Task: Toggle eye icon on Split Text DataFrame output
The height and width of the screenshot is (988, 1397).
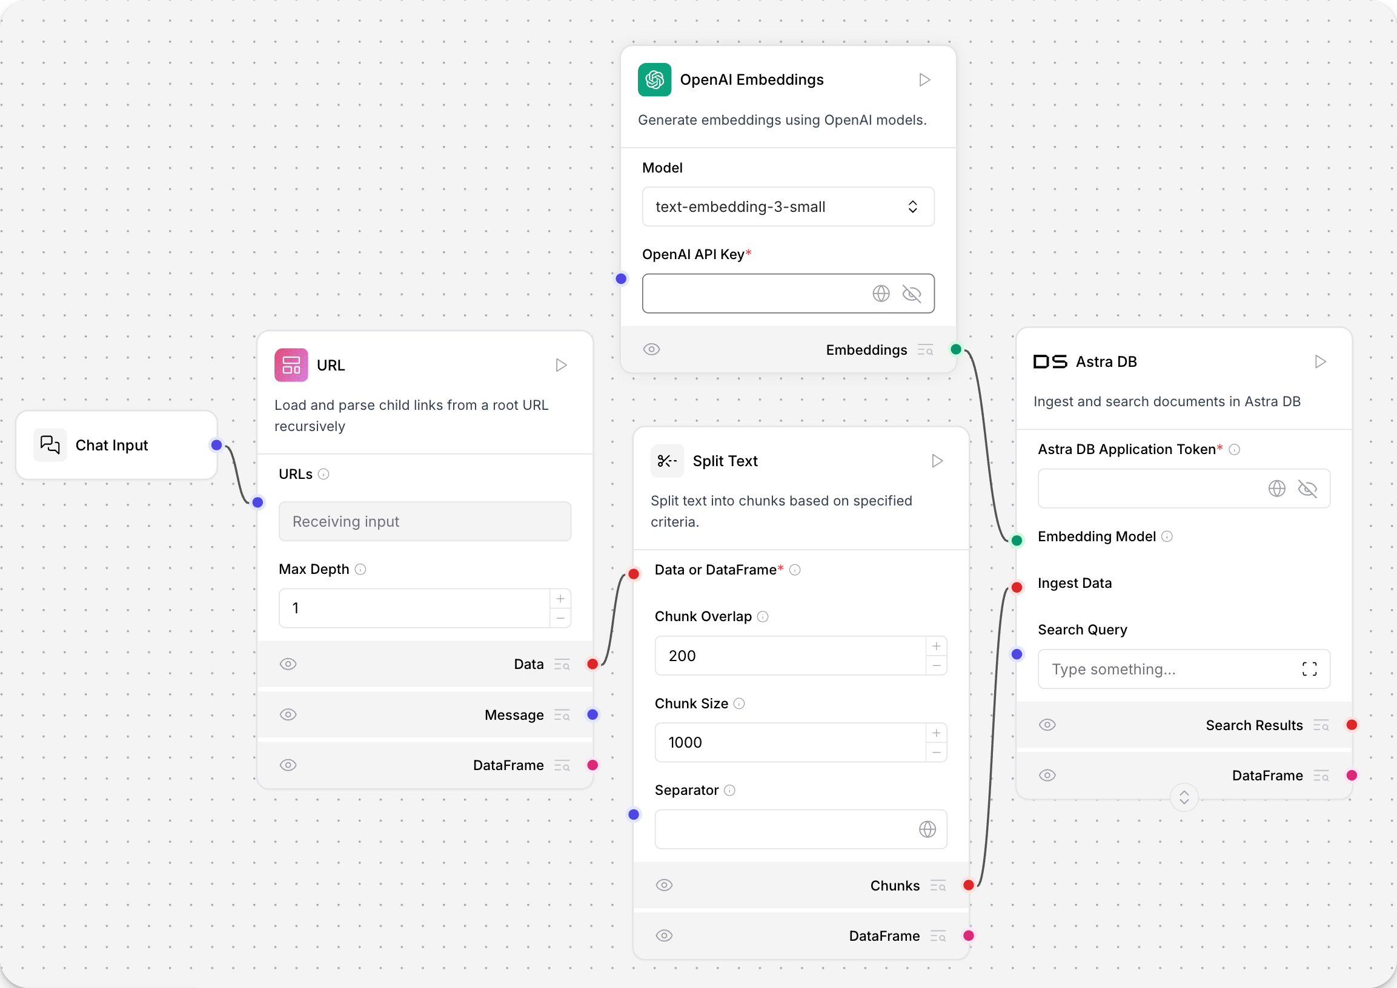Action: click(664, 936)
